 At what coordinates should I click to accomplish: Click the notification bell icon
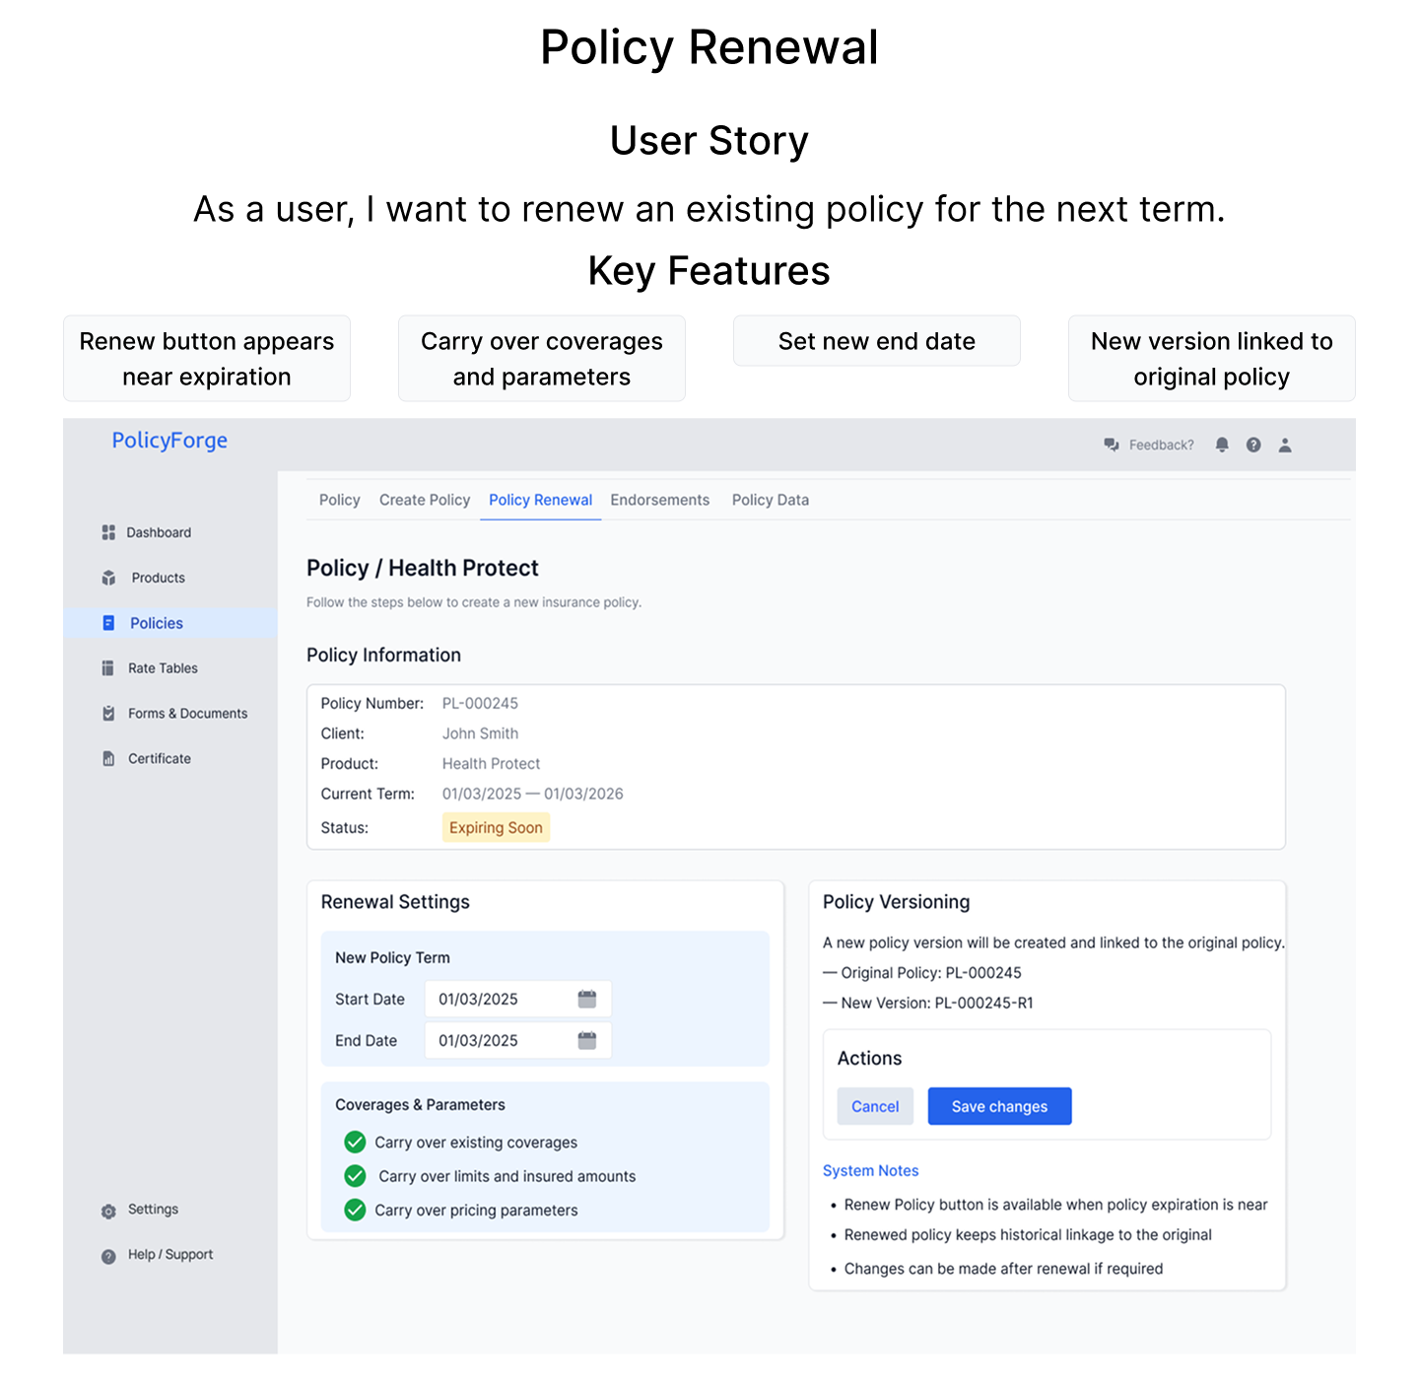click(x=1222, y=445)
